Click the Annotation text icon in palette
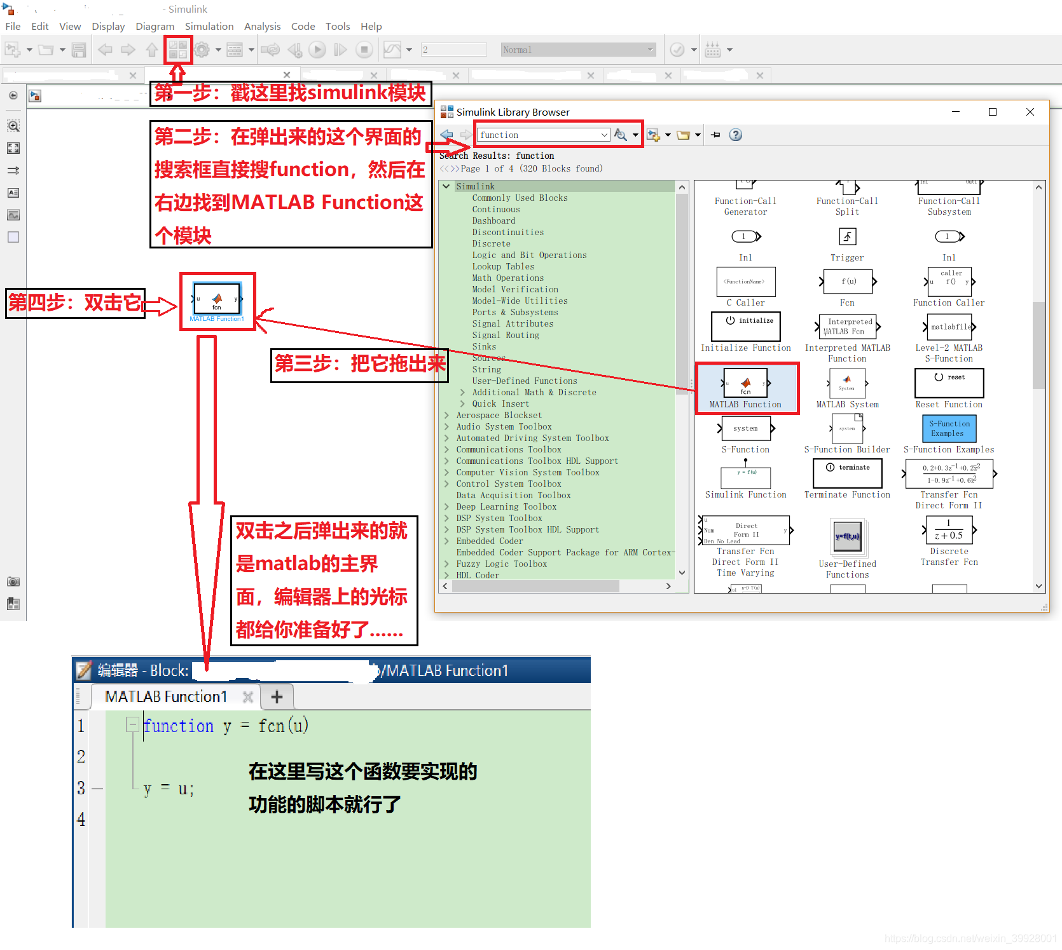The image size is (1062, 950). coord(13,193)
